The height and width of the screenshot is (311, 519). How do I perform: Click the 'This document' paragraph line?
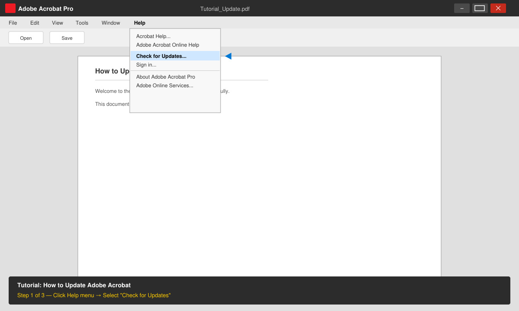(112, 104)
